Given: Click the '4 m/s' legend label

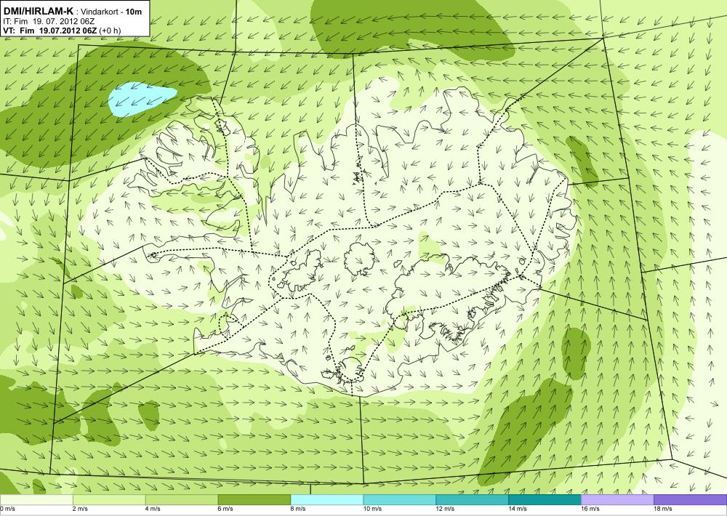Looking at the screenshot, I should pos(153,509).
